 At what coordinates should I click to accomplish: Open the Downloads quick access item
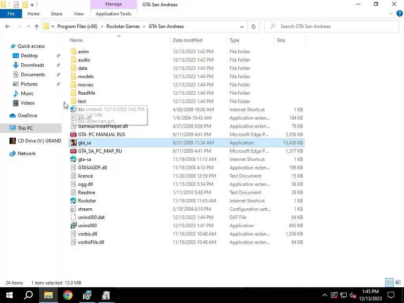pos(32,65)
